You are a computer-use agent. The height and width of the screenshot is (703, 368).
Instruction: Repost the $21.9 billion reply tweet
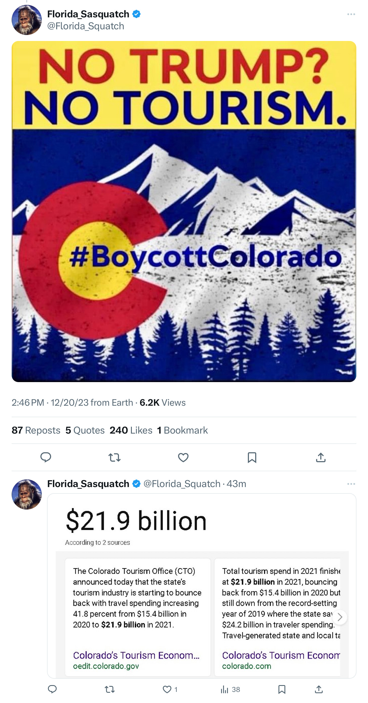[110, 689]
